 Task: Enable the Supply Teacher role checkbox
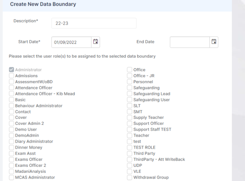pyautogui.click(x=129, y=117)
